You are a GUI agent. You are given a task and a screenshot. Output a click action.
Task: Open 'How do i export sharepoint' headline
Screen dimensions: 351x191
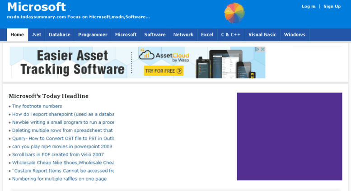63,114
